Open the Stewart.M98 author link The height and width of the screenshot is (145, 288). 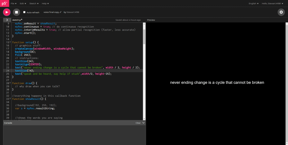tap(73, 12)
